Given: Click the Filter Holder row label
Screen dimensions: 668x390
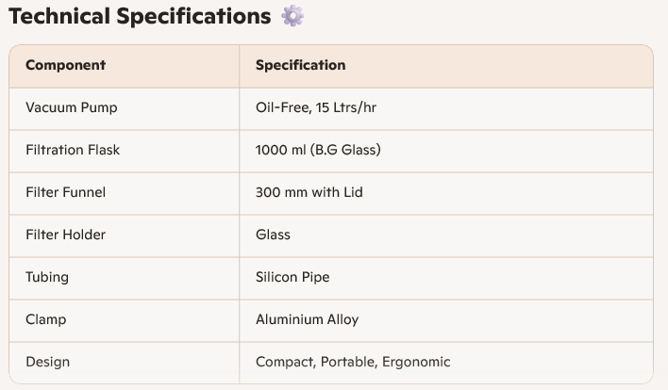Looking at the screenshot, I should [x=64, y=235].
